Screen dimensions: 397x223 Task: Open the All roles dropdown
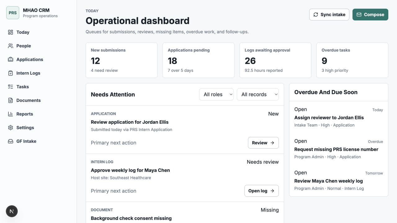[216, 94]
